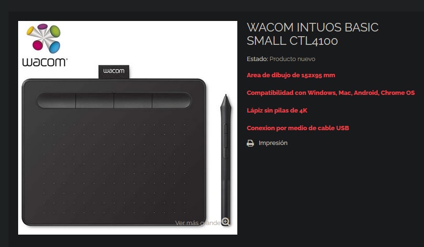424x247 pixels.
Task: Click the leftmost ExpressKey on the tablet
Action: [56, 101]
